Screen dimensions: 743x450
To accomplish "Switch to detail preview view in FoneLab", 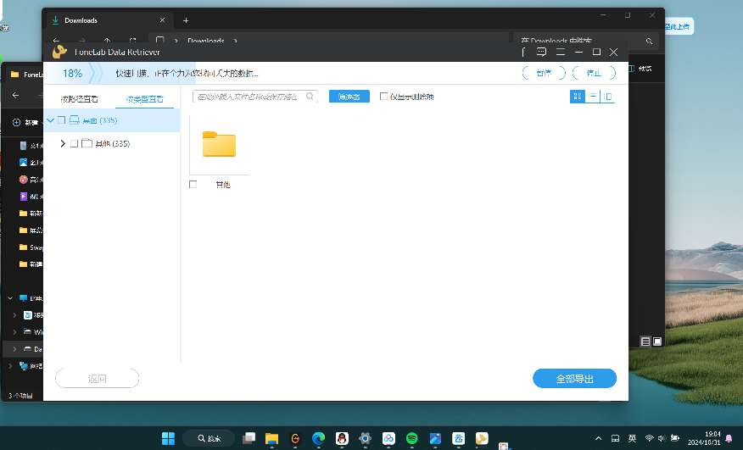I will point(607,96).
